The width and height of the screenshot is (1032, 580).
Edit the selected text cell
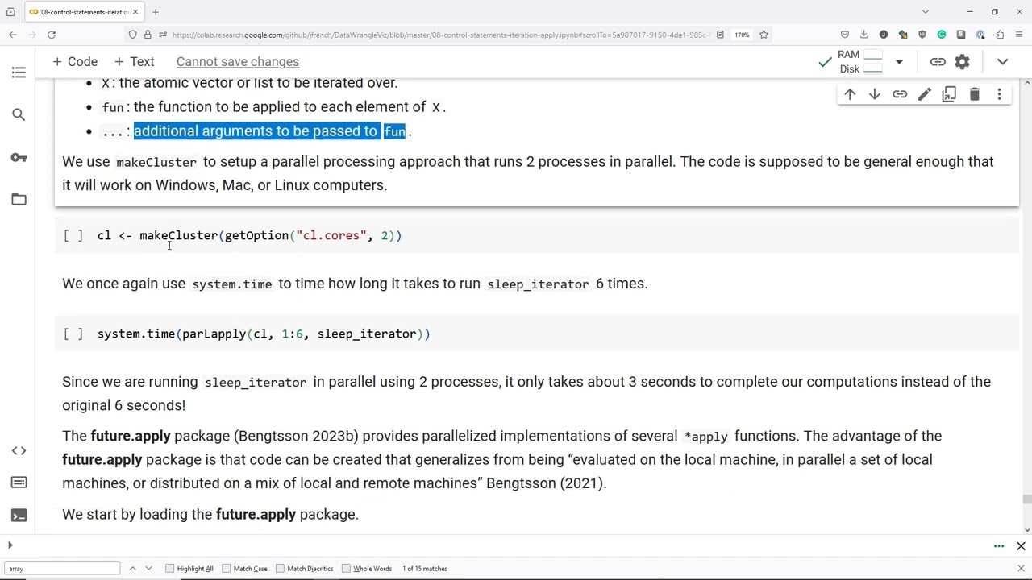pos(925,94)
